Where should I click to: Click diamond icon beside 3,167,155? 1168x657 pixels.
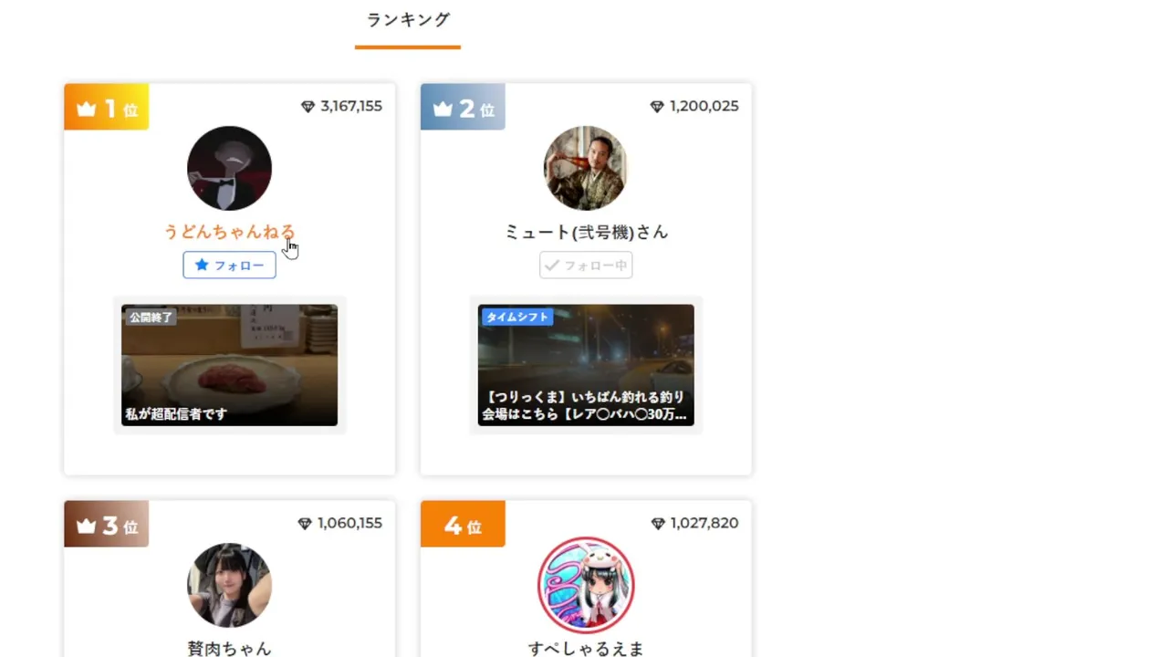tap(308, 107)
